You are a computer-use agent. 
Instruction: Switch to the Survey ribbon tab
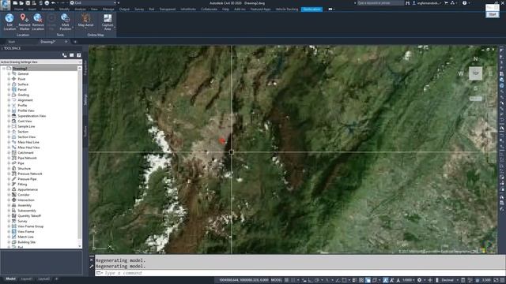(x=139, y=9)
